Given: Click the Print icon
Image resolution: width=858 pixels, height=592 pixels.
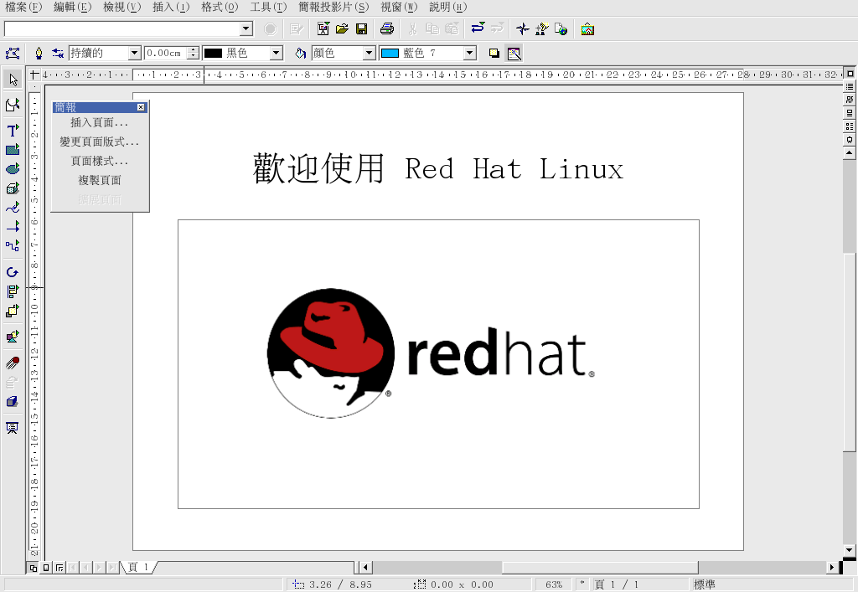Looking at the screenshot, I should pos(387,29).
